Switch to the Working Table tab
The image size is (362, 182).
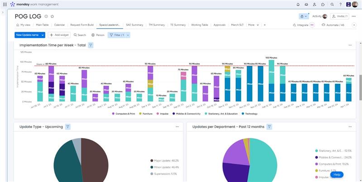(199, 25)
